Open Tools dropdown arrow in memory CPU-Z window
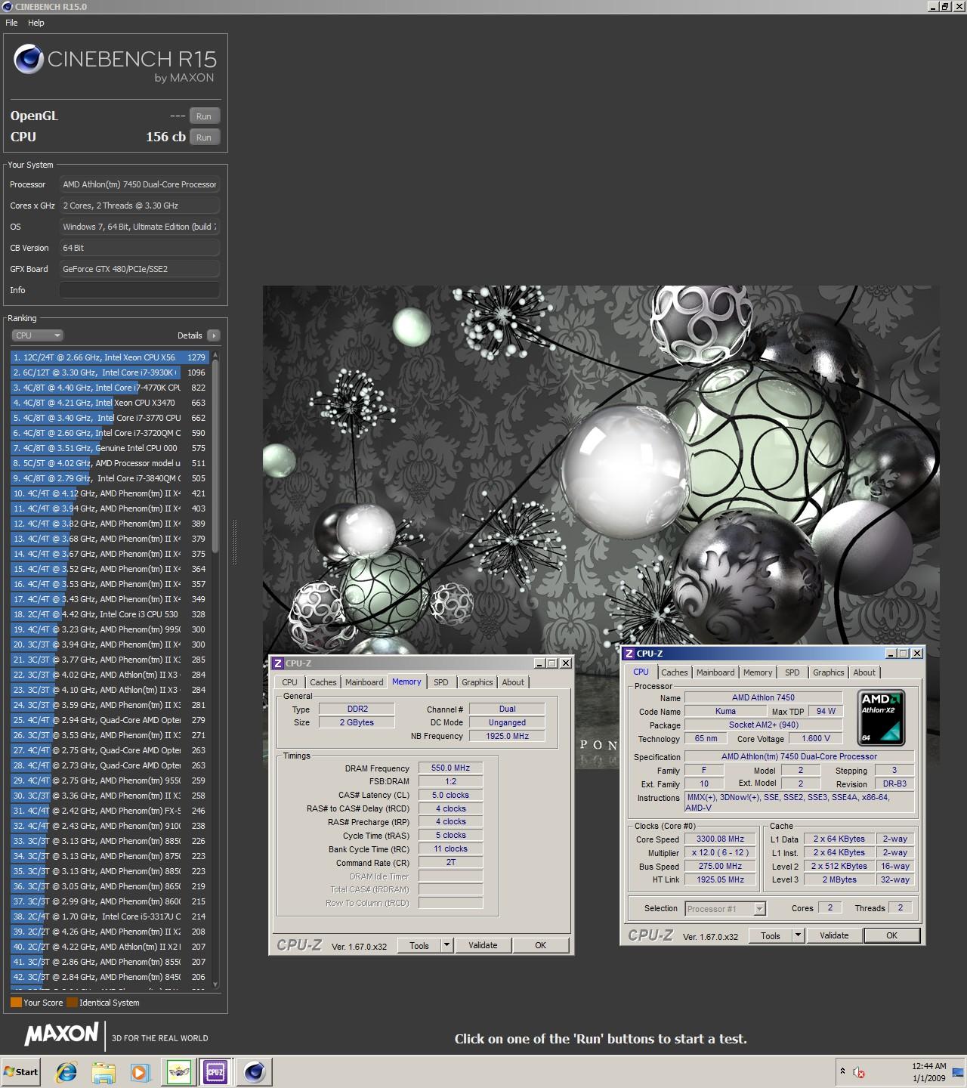This screenshot has width=967, height=1088. pyautogui.click(x=446, y=945)
